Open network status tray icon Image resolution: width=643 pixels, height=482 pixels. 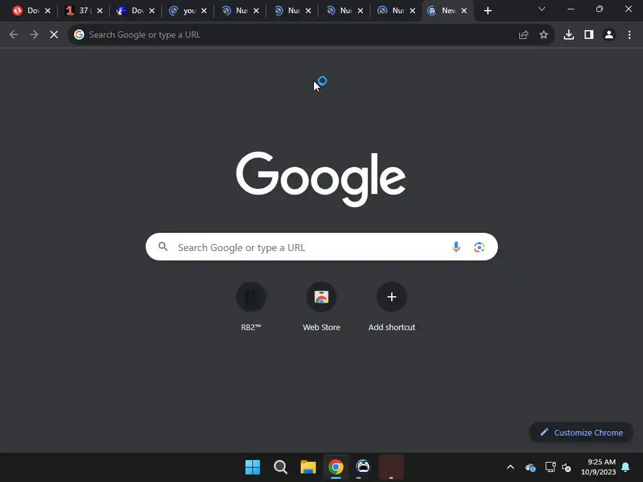[550, 467]
